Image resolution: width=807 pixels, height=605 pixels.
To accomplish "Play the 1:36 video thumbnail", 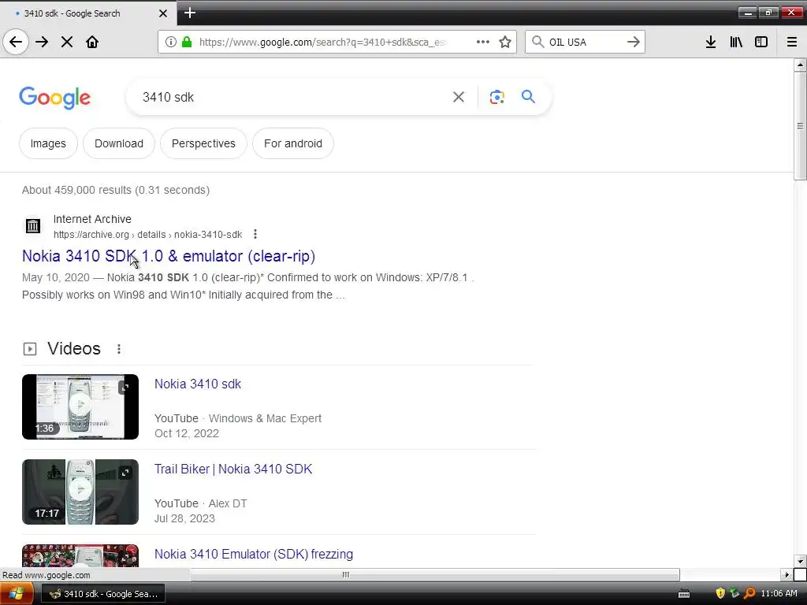I will tap(80, 406).
